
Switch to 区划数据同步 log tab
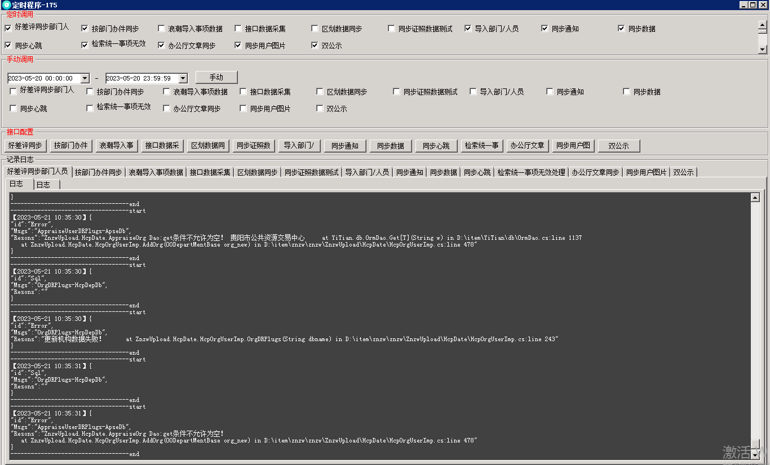pyautogui.click(x=258, y=172)
